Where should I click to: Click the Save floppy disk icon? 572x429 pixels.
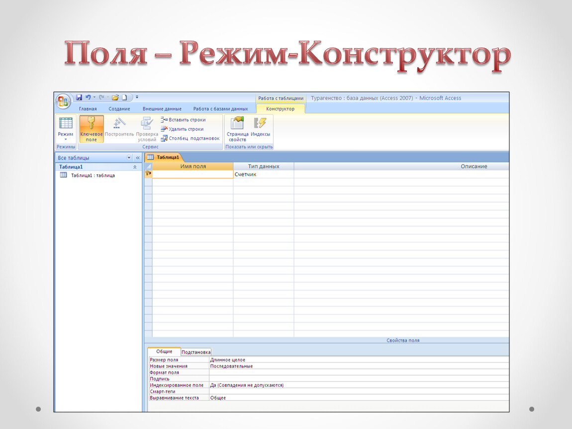click(x=79, y=97)
